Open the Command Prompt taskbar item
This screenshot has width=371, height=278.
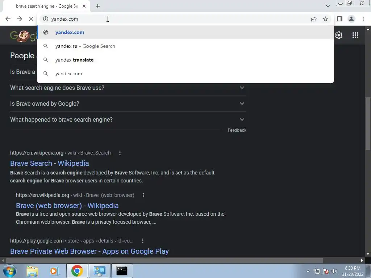[122, 271]
